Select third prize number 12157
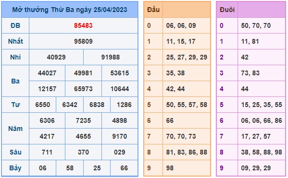The width and height of the screenshot is (288, 178). pyautogui.click(x=47, y=89)
